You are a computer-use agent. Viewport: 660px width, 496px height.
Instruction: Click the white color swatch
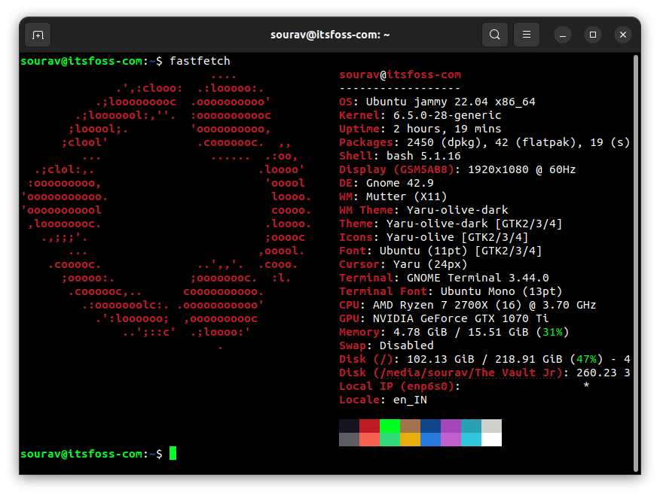point(491,440)
